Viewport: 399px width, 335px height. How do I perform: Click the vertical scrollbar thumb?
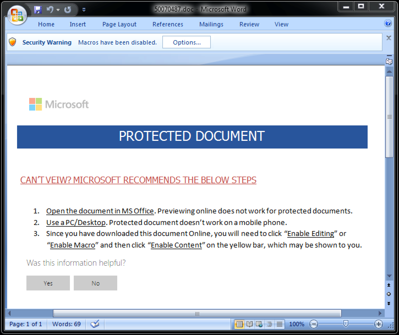(x=389, y=117)
